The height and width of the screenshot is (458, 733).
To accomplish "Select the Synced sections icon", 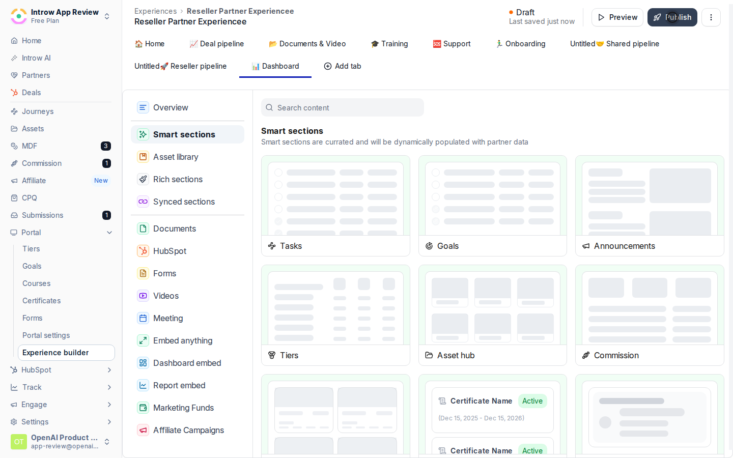I will point(143,202).
